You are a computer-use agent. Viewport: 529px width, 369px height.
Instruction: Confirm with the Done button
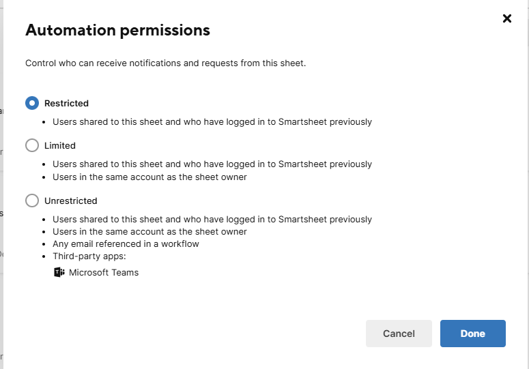point(472,334)
